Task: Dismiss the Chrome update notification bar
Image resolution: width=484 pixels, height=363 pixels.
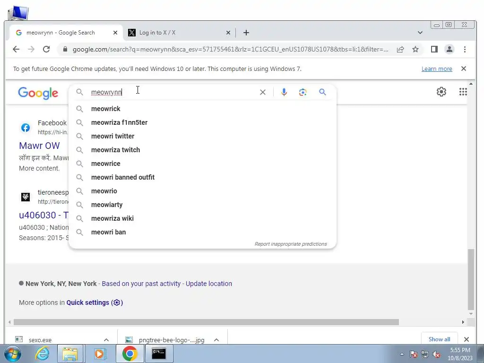Action: pos(464,69)
